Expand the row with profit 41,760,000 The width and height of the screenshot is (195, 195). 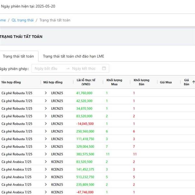(46, 93)
